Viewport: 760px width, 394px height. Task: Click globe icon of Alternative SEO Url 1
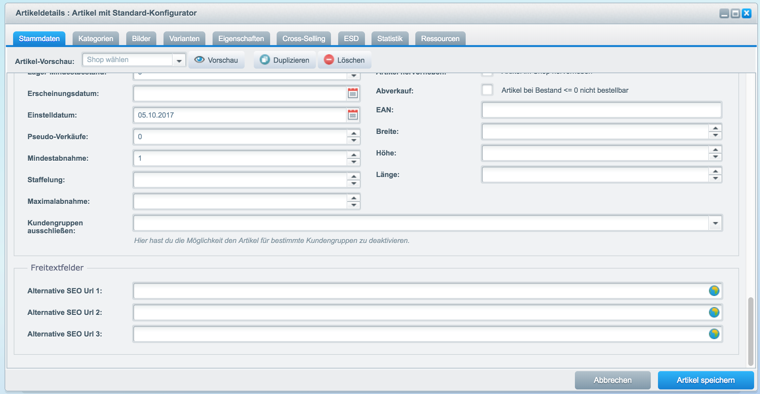(x=714, y=291)
